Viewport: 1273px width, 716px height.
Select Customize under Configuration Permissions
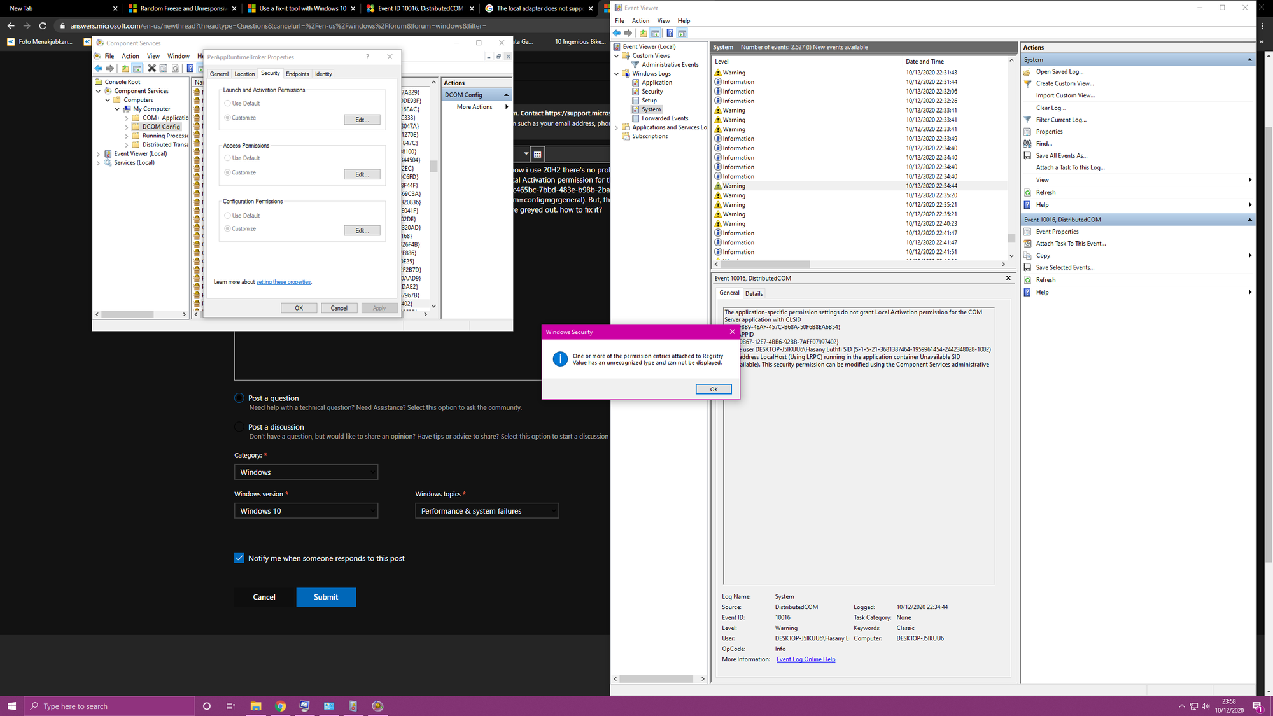[227, 228]
